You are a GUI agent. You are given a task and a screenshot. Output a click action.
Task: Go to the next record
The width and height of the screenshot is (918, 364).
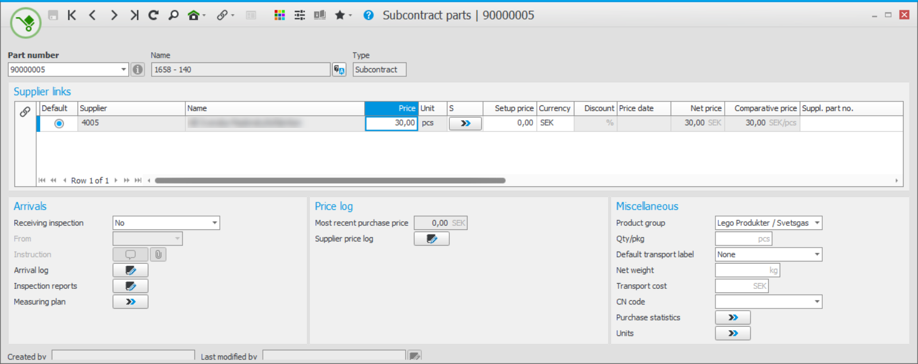click(x=114, y=15)
